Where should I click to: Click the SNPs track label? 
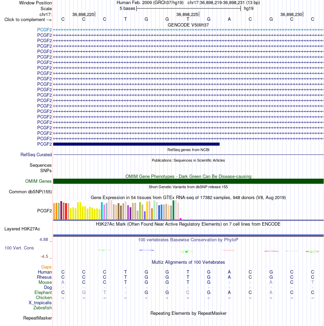(x=46, y=171)
